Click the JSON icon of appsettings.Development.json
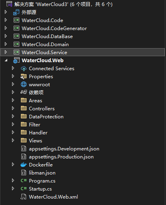Viewport: 166px width, 205px height. [24, 149]
